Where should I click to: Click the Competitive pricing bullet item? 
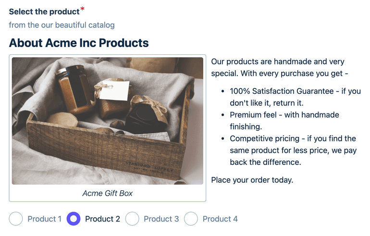(293, 150)
